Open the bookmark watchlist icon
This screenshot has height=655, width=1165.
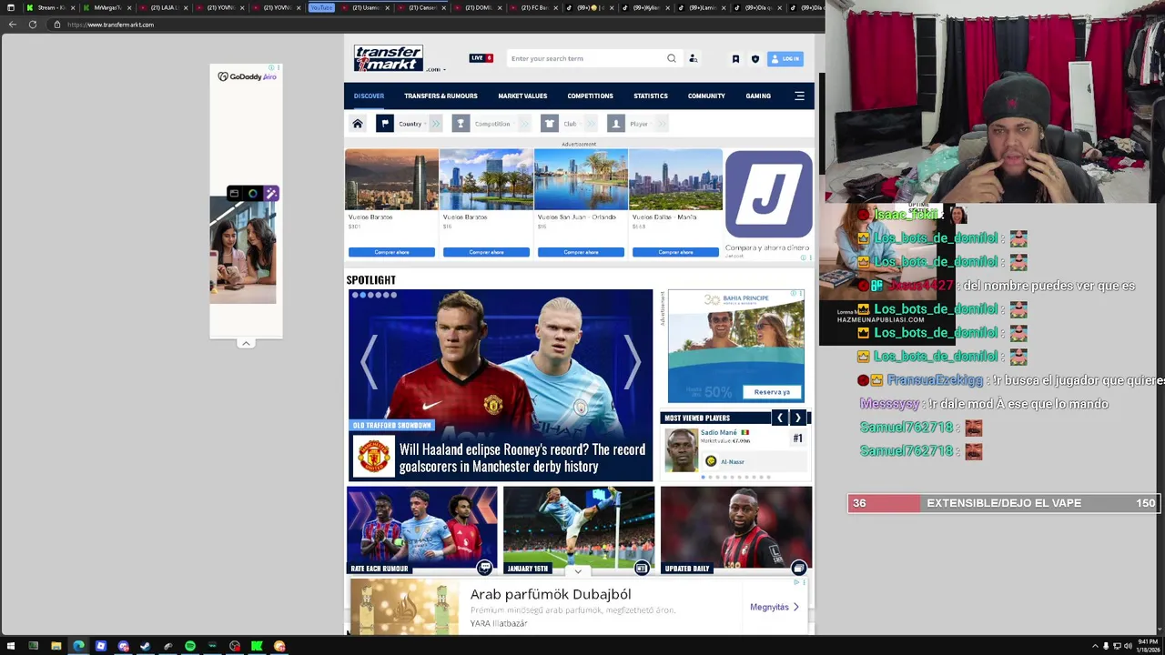735,59
